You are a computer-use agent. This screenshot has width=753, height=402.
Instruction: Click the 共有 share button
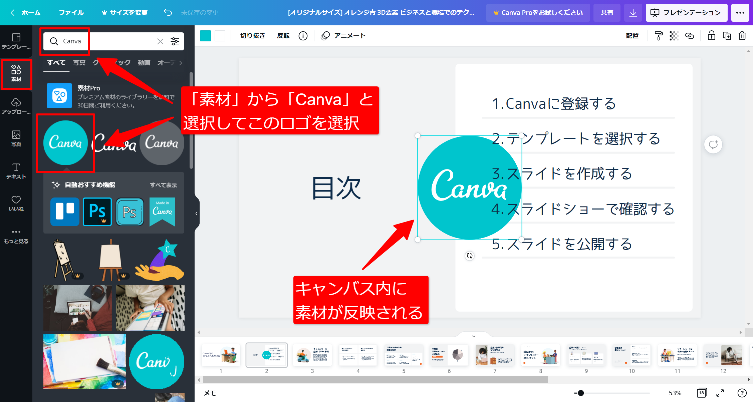point(607,13)
